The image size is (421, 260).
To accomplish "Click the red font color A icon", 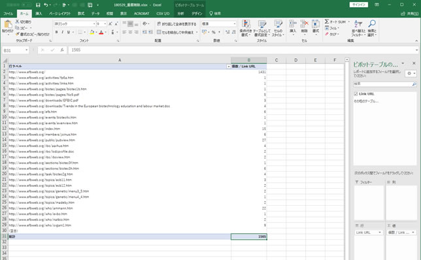I will click(x=101, y=32).
